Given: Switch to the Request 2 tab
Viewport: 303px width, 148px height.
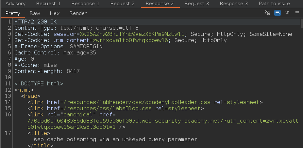Looking at the screenshot, I should (122, 4).
